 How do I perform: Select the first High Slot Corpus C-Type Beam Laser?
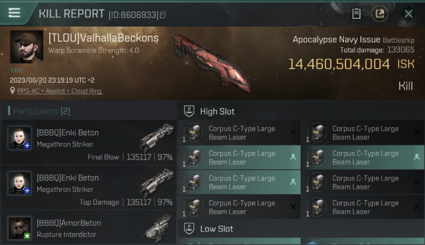pos(239,133)
